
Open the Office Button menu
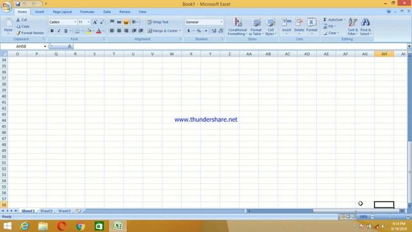(6, 6)
